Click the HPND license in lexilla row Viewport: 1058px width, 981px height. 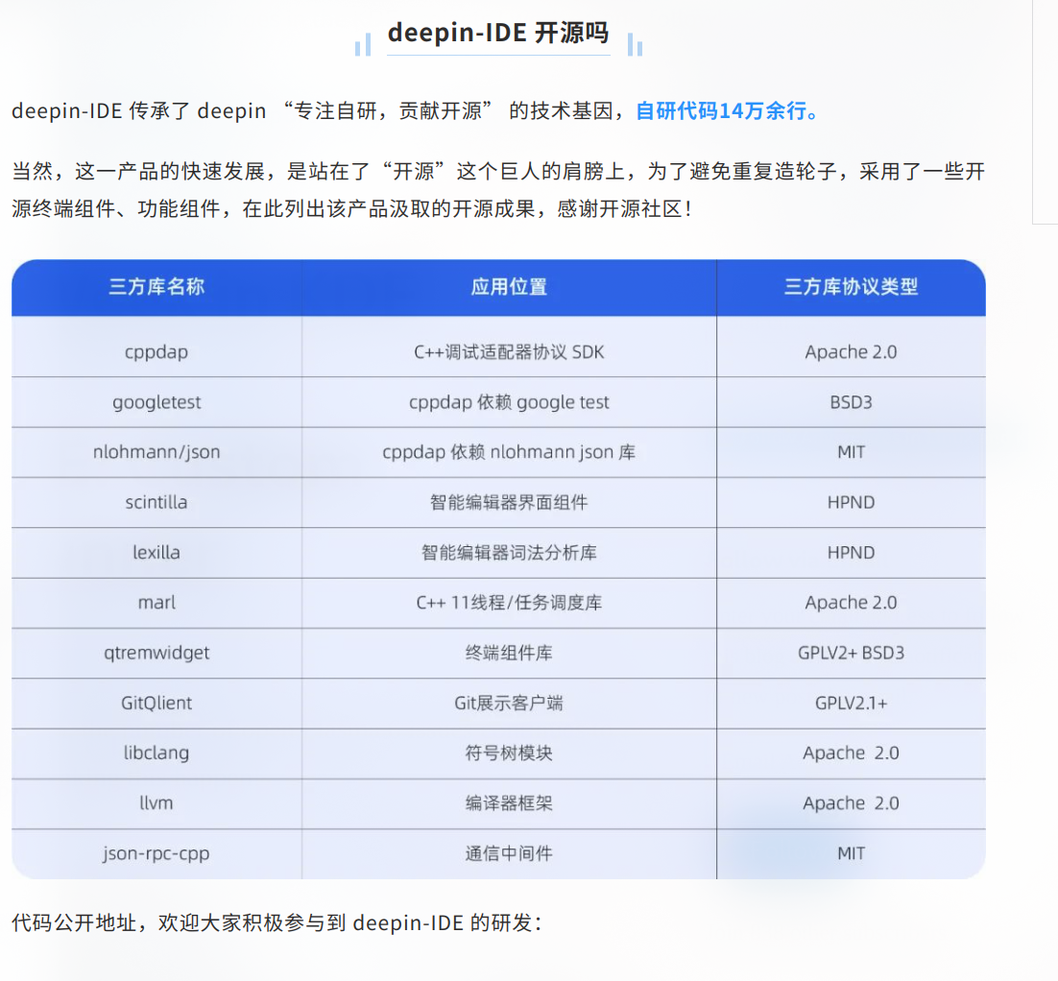(851, 553)
